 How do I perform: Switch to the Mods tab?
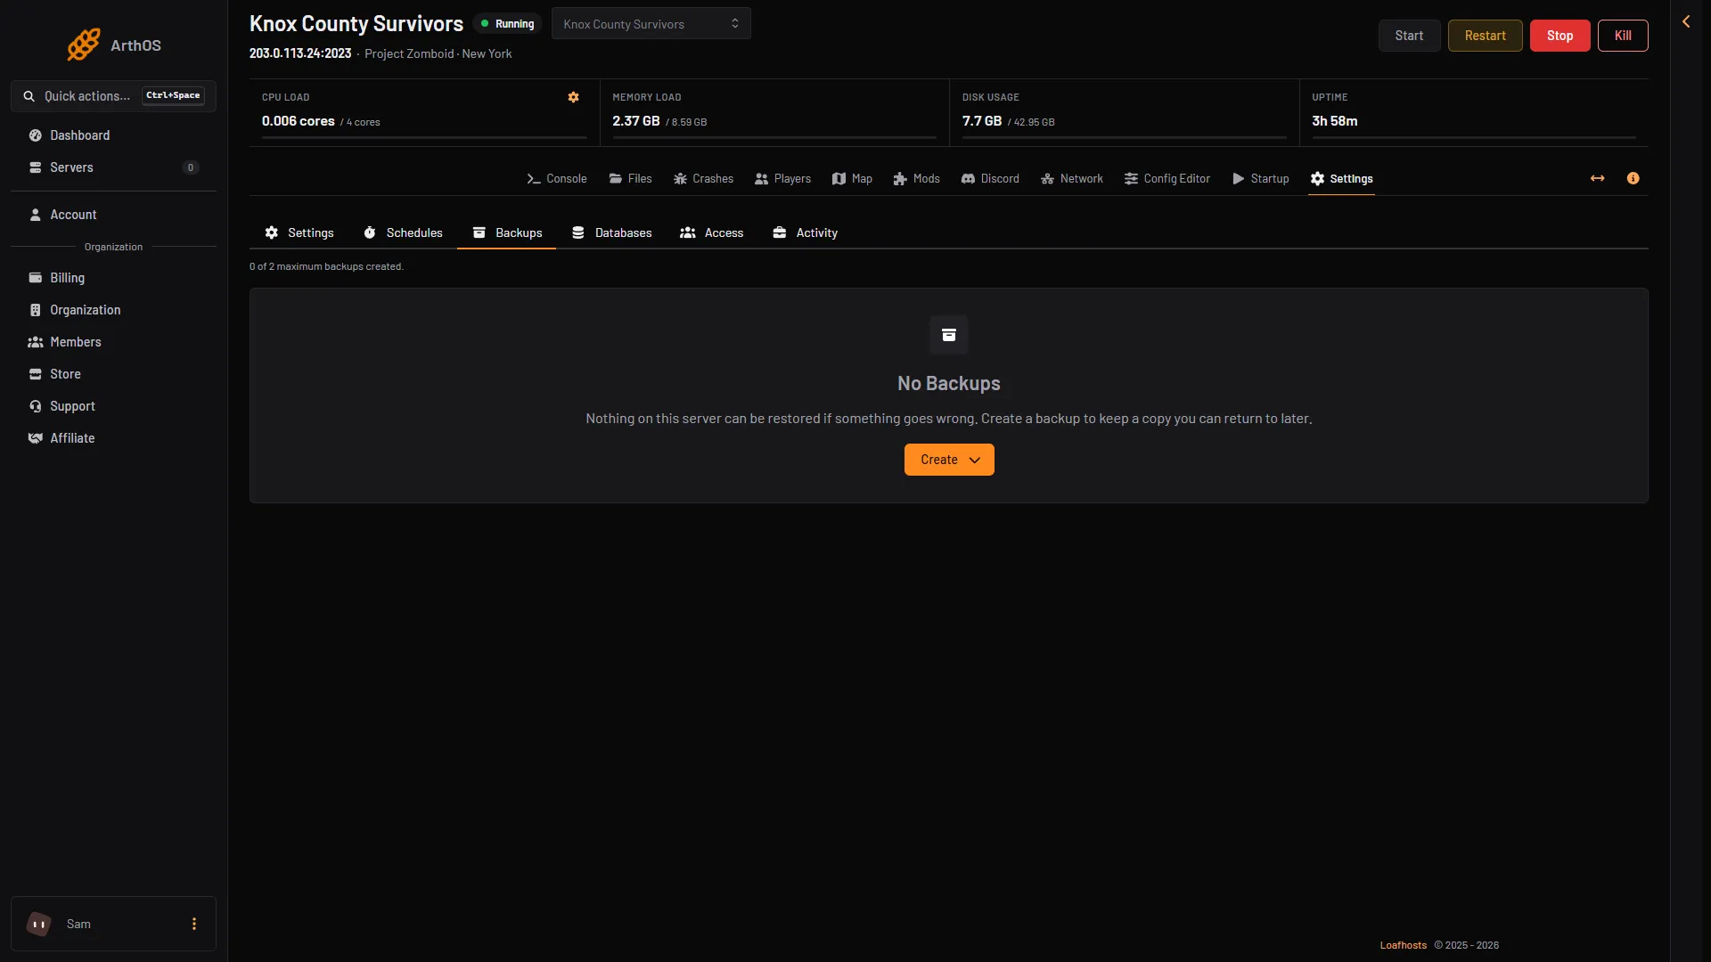point(917,179)
